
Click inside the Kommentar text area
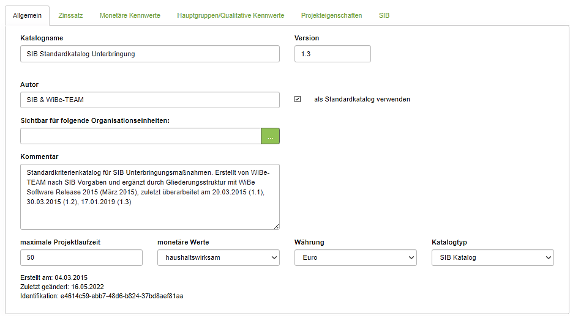[149, 196]
